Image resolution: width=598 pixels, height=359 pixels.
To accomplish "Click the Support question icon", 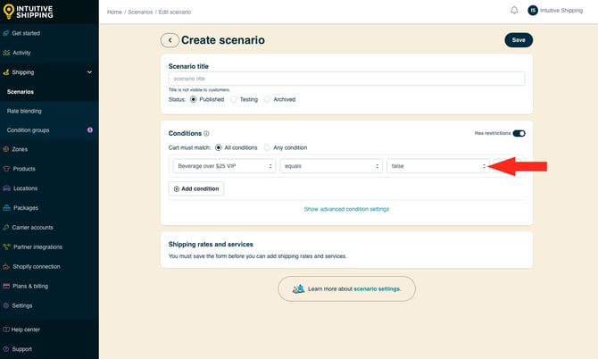I will [x=6, y=349].
